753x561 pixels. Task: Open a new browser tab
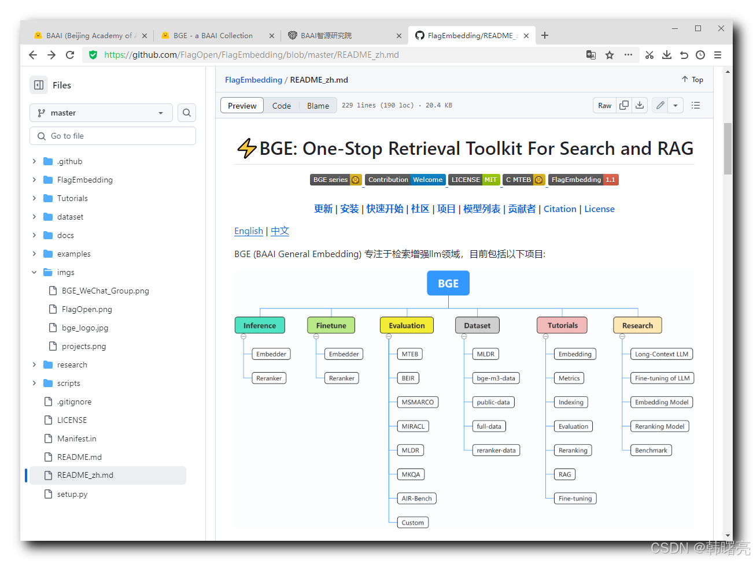coord(545,35)
